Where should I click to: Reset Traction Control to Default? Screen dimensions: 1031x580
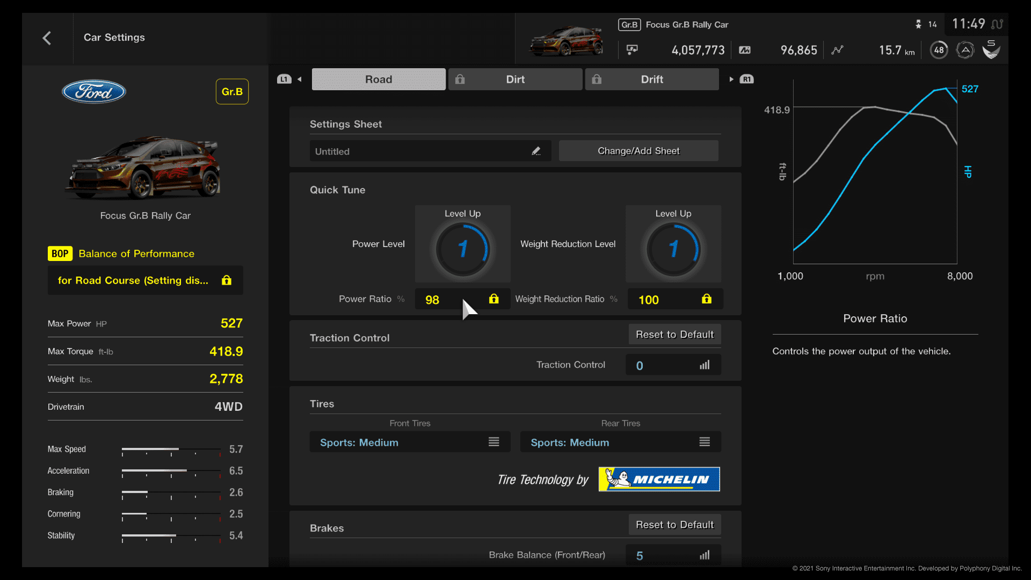click(674, 335)
